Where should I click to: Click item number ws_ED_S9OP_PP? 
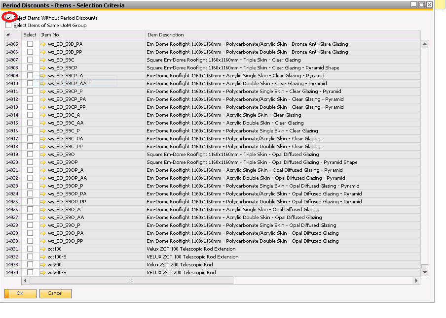[x=67, y=202]
